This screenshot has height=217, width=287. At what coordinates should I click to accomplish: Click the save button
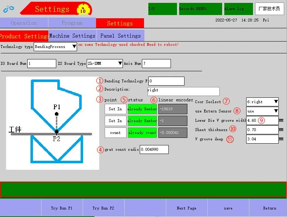[228, 208]
